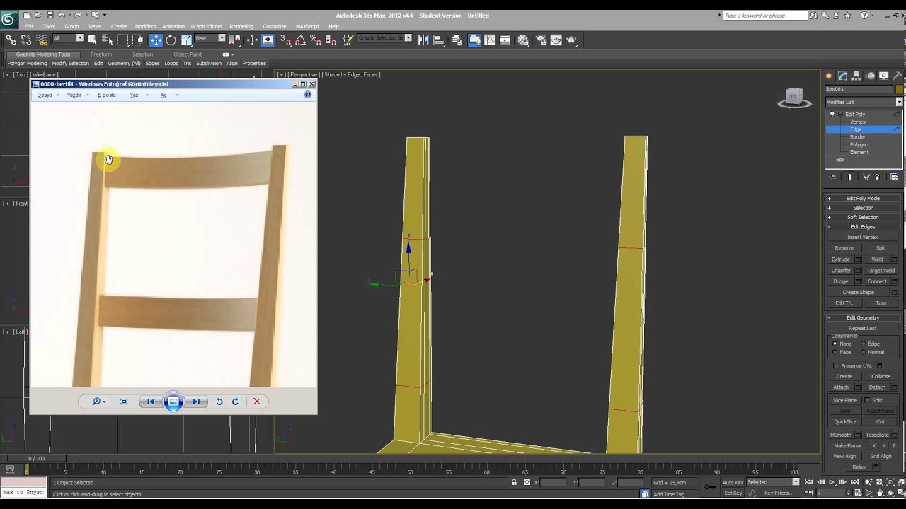Click the Selection Lock toggle icon
906x509 pixels.
tap(514, 482)
